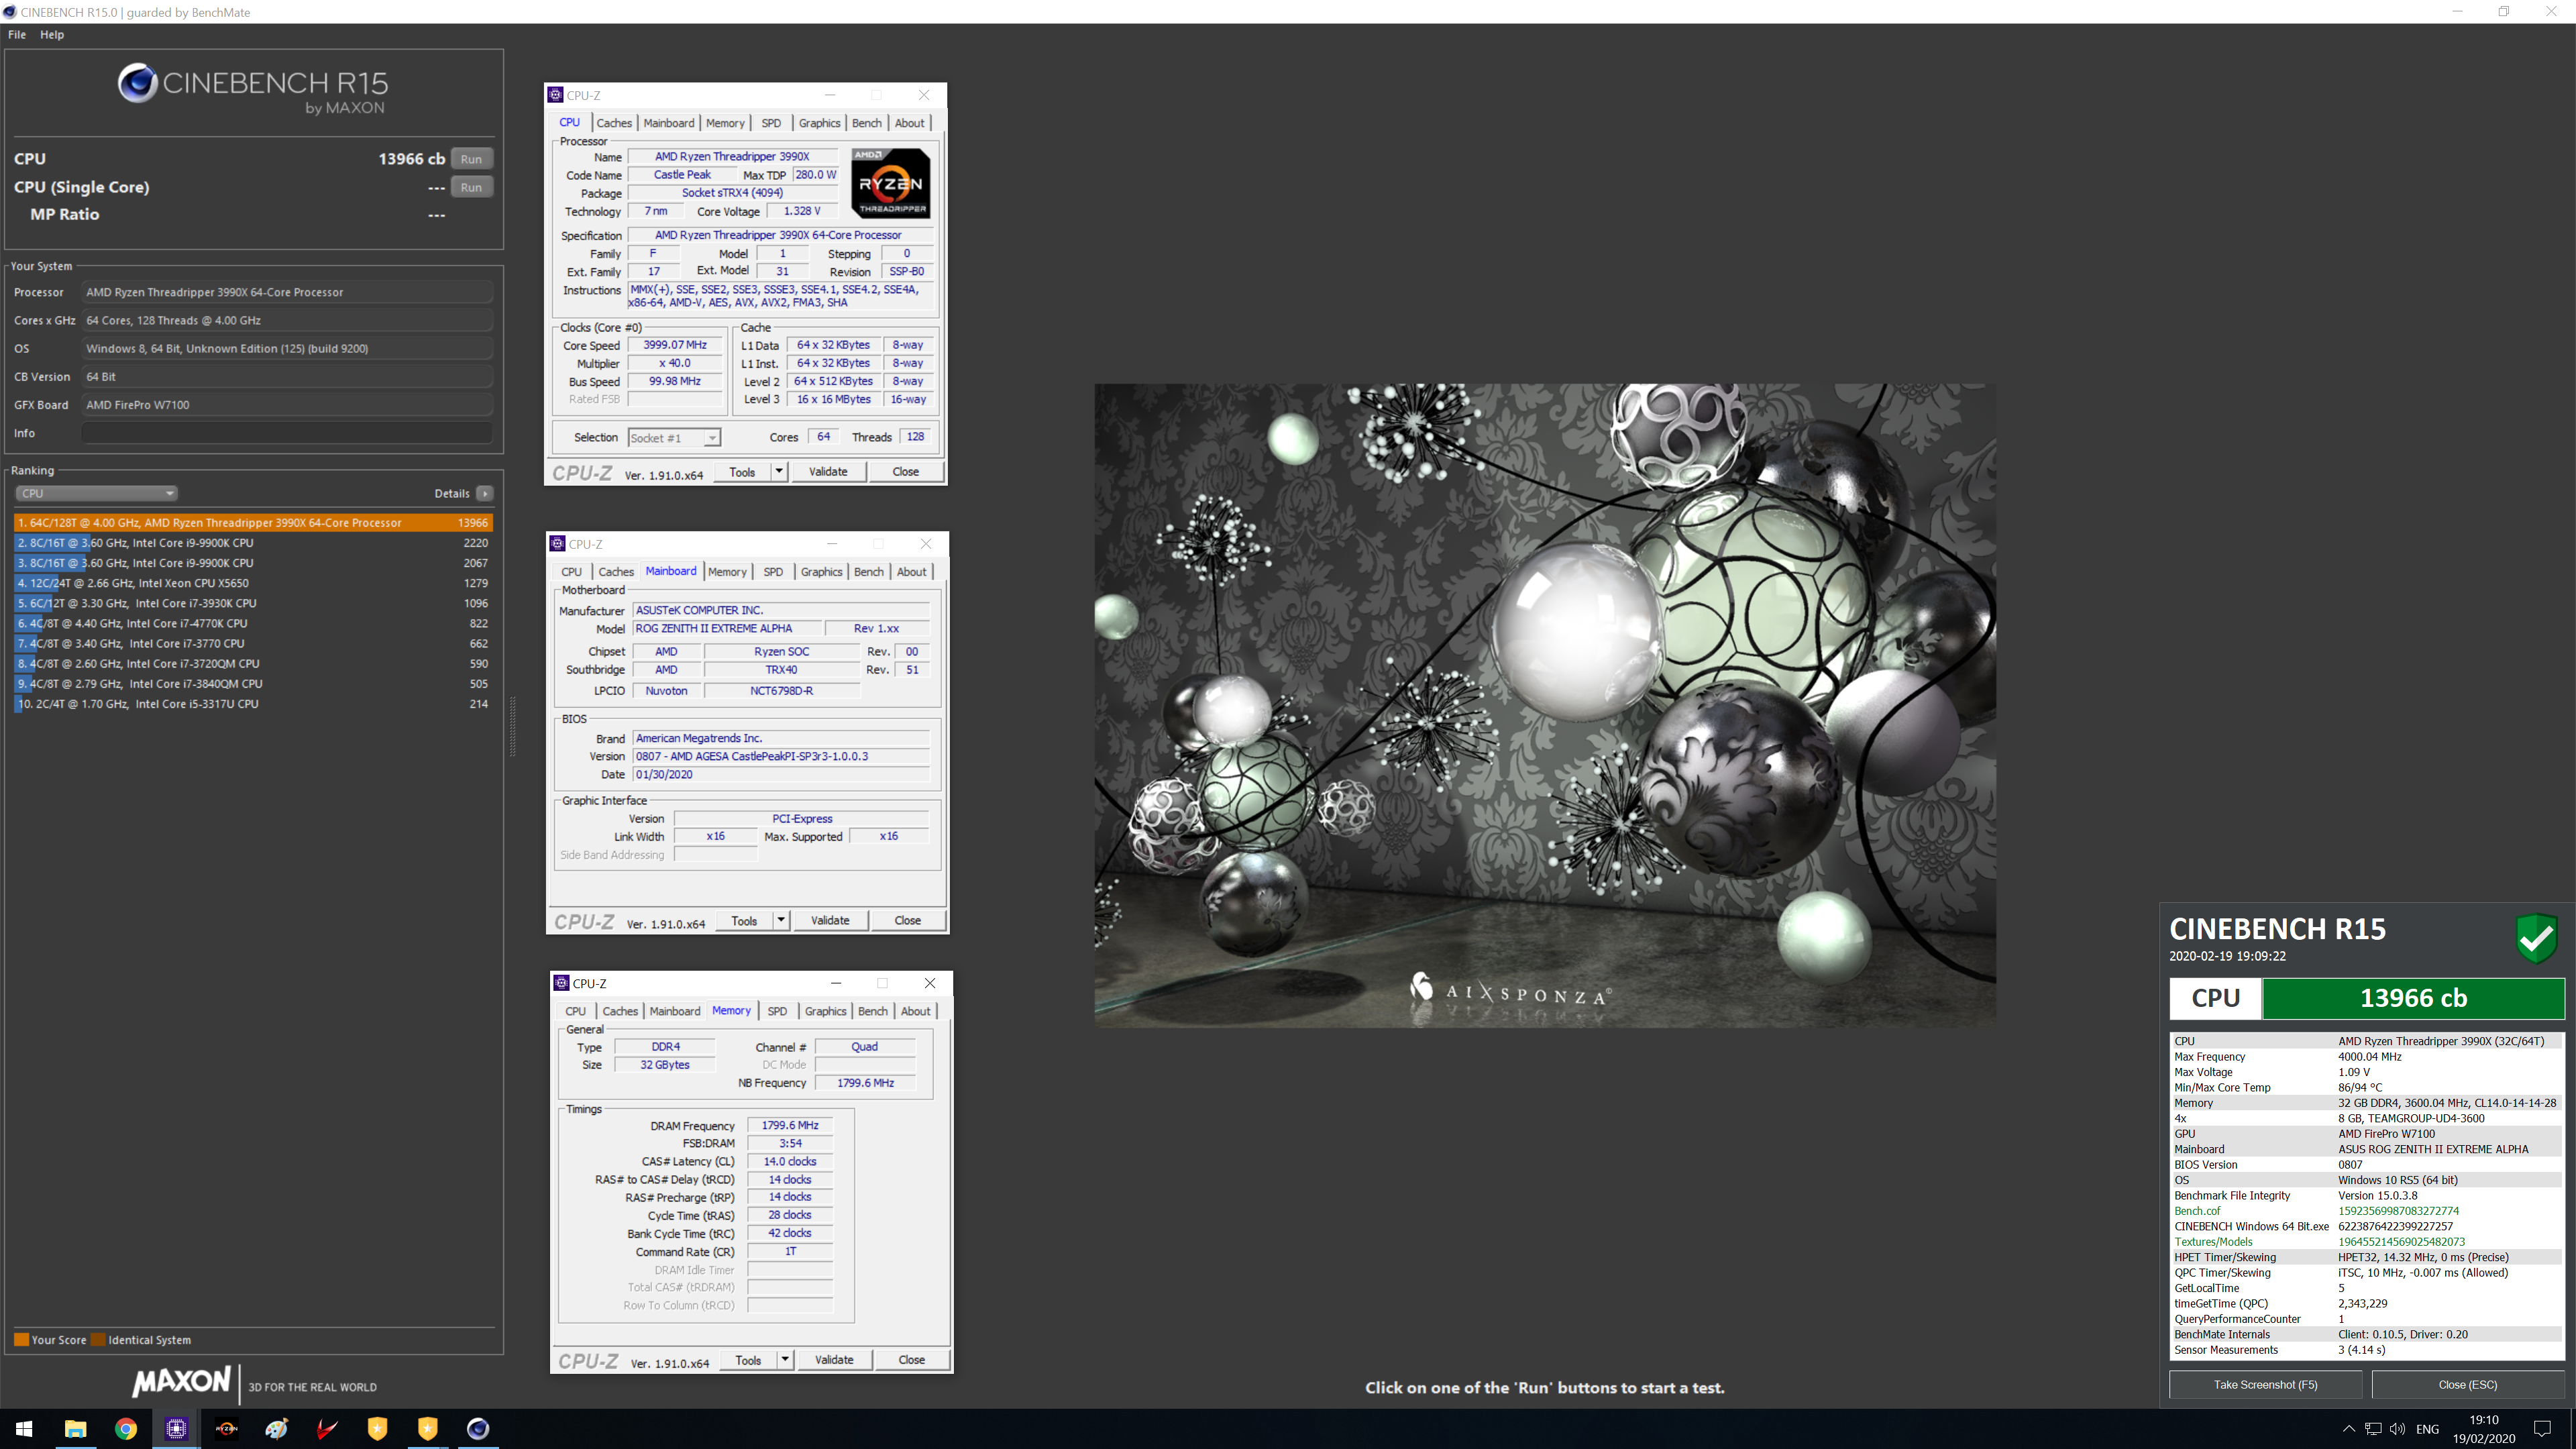Click the GFX Board AMD FirePro W7100 field
This screenshot has height=1449, width=2576.
pos(287,405)
